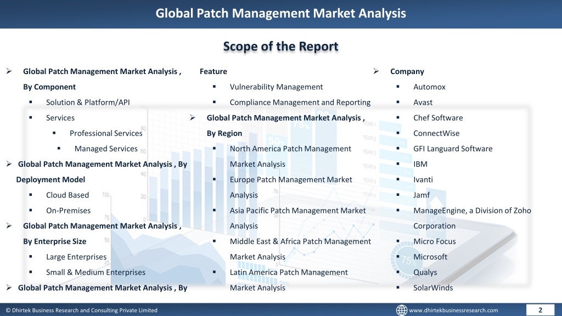Select SolarWinds in the company list
This screenshot has height=316, width=562.
[433, 287]
